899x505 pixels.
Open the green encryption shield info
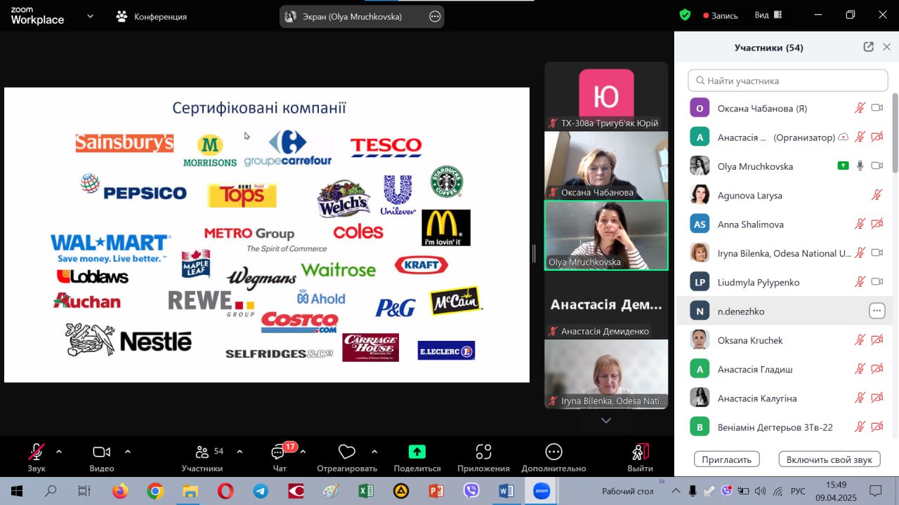685,15
